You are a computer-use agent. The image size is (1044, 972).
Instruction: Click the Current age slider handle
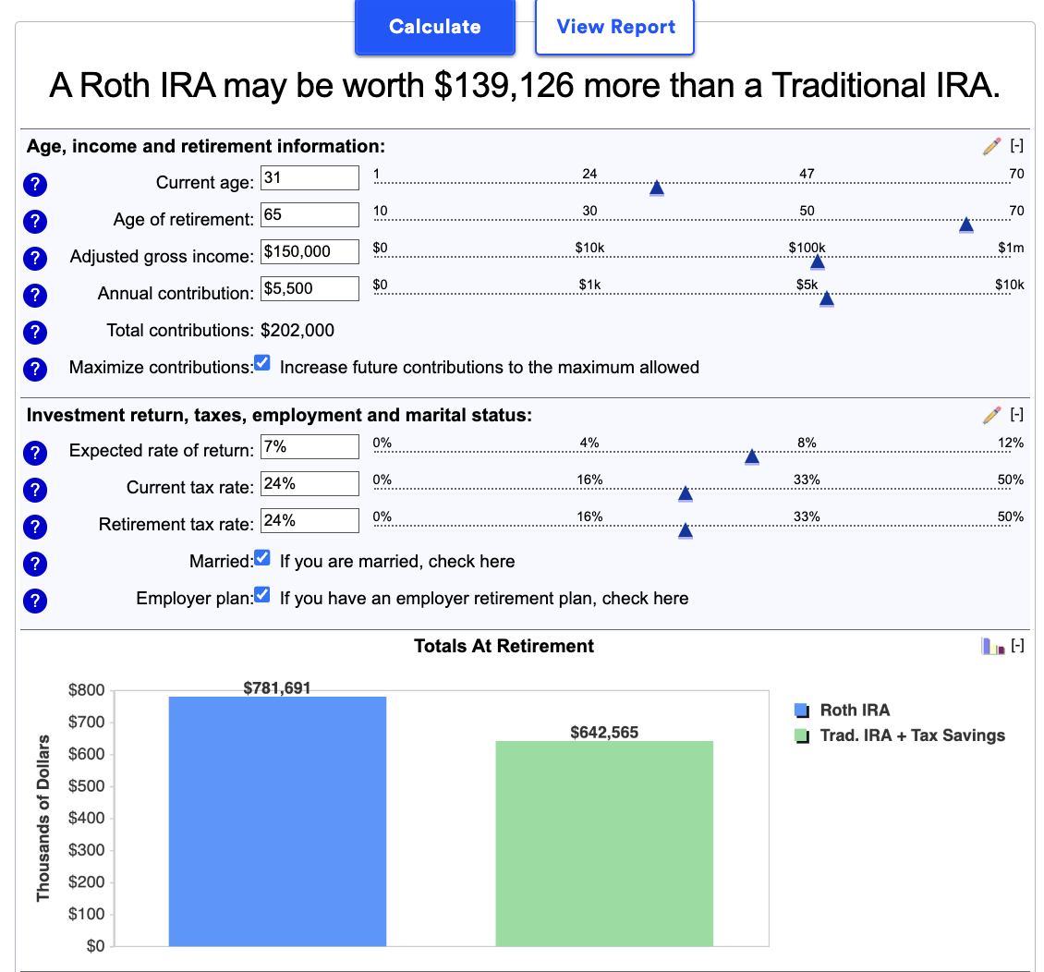tap(657, 188)
